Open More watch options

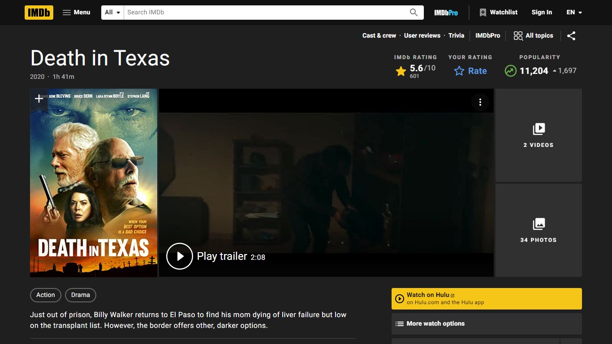(487, 324)
